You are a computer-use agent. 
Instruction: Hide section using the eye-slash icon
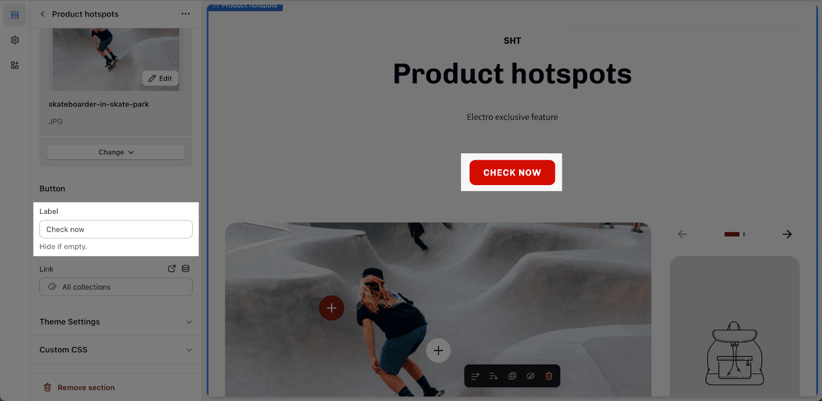point(531,376)
